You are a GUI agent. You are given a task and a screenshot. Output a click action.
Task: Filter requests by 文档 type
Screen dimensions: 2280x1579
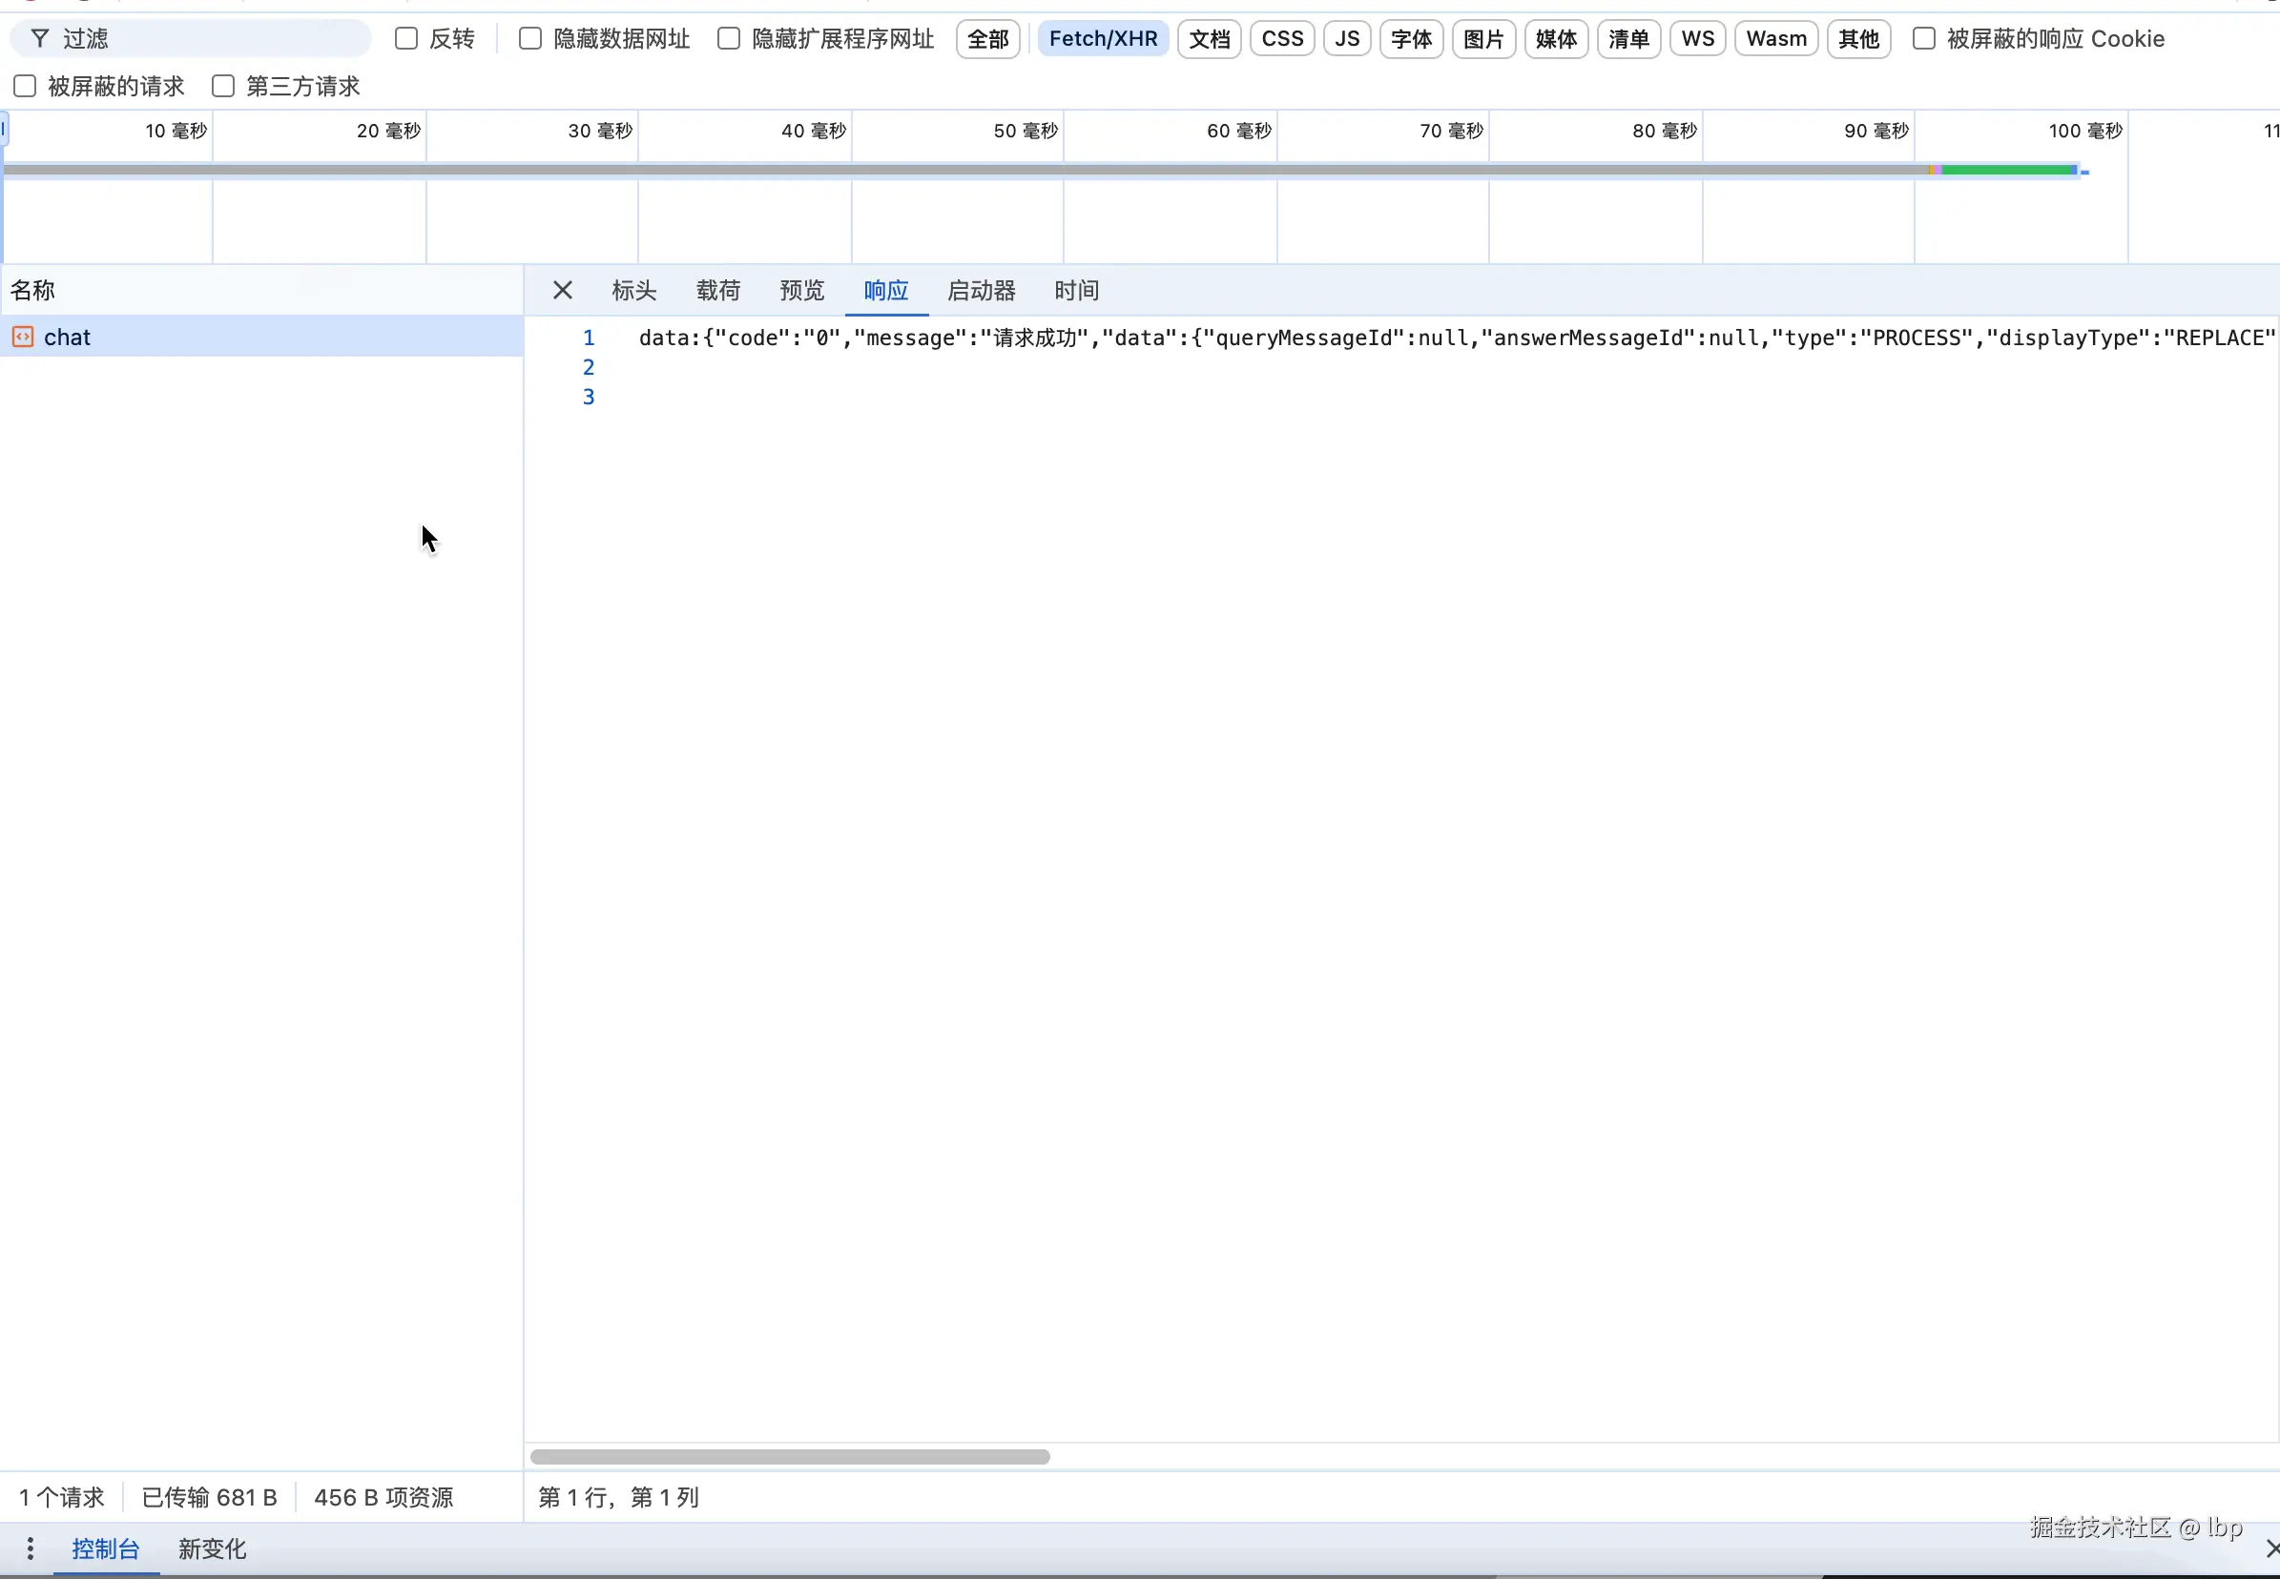coord(1208,38)
